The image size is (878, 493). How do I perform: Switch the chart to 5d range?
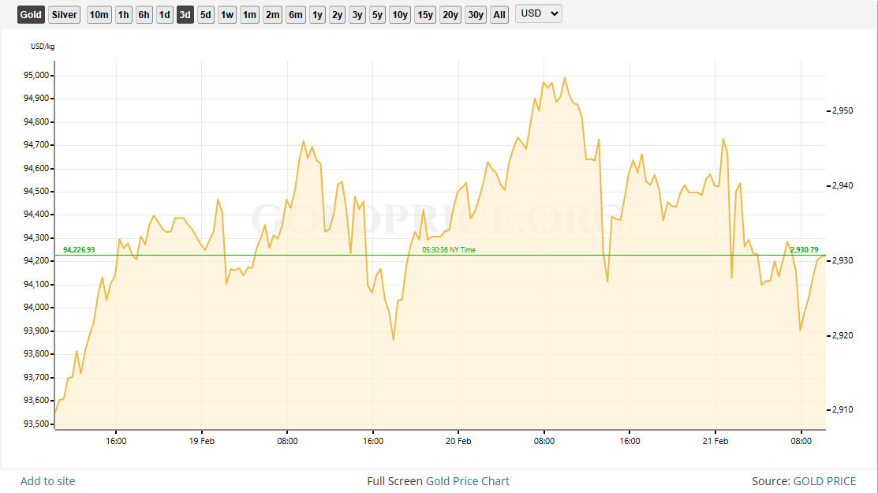click(206, 14)
